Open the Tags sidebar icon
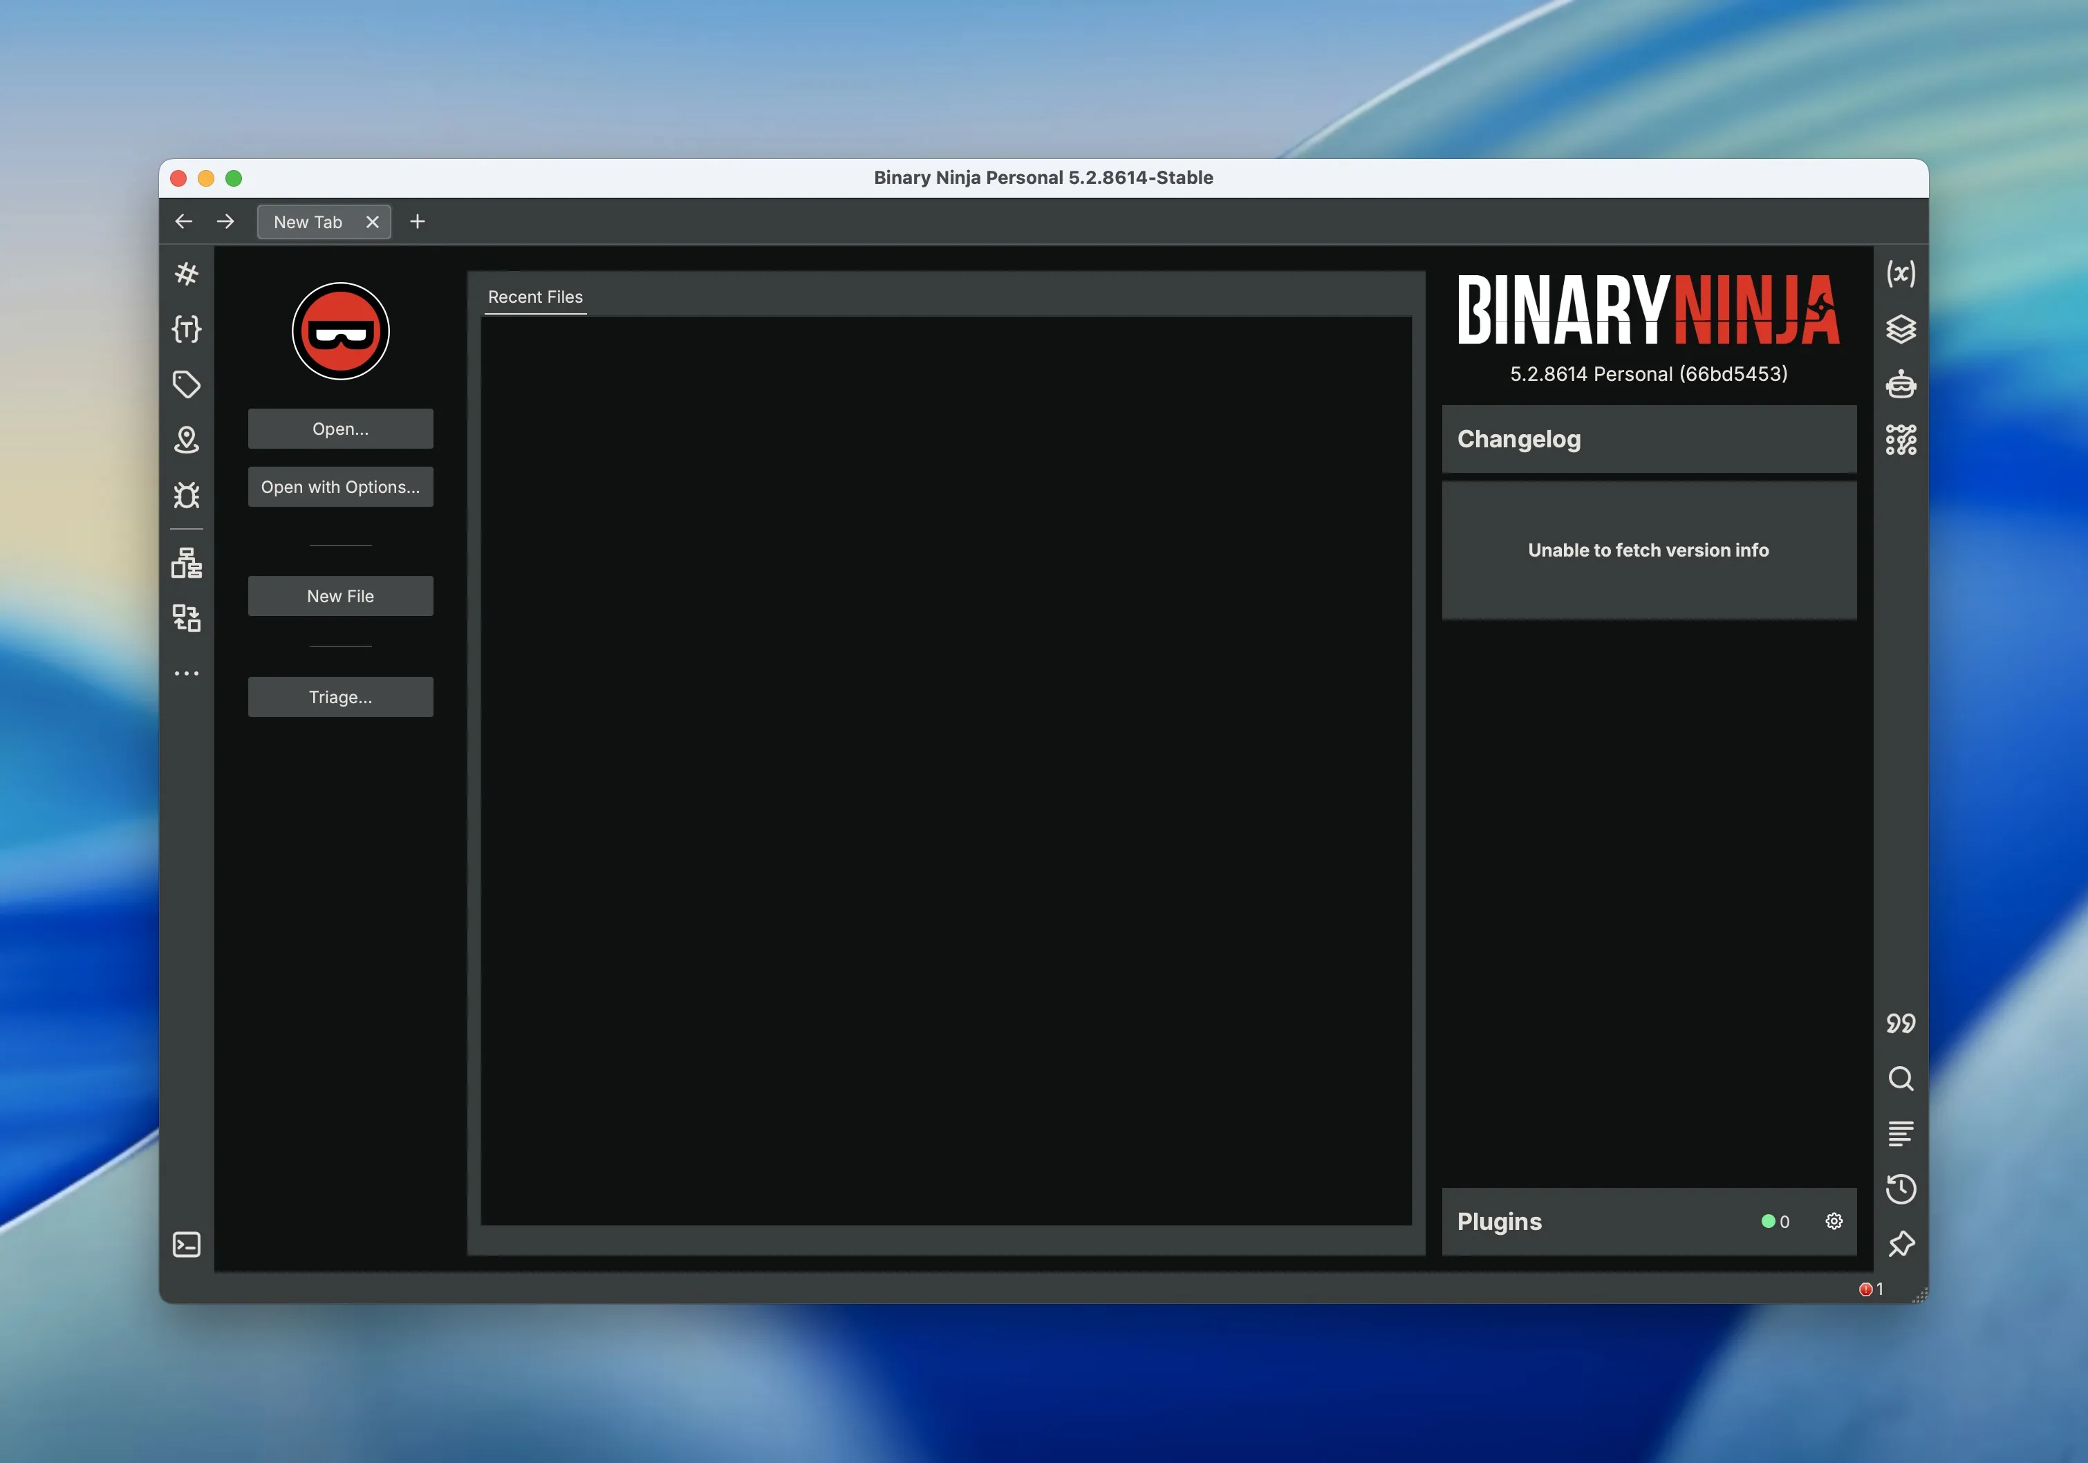Viewport: 2088px width, 1463px height. [187, 384]
